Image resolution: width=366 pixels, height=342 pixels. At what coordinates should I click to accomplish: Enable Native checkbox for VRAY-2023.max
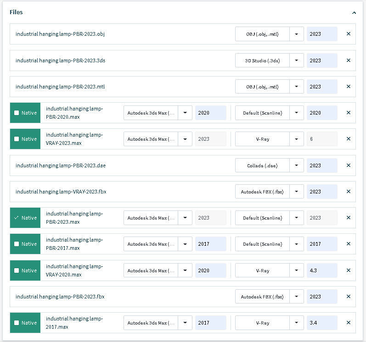pos(17,139)
